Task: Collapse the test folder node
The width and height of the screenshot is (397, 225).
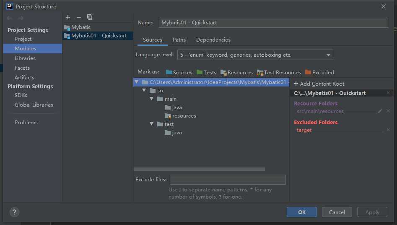Action: point(152,124)
